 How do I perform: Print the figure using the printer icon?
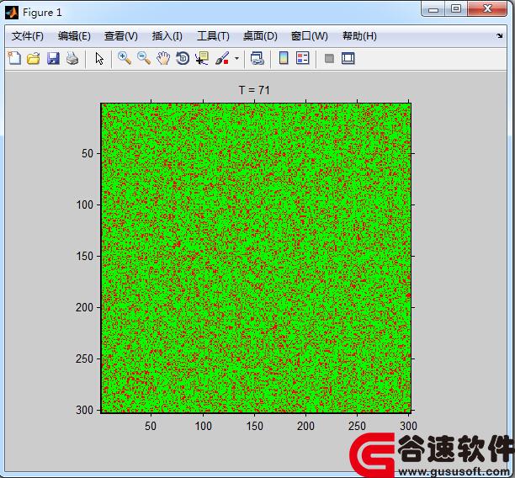coord(72,58)
